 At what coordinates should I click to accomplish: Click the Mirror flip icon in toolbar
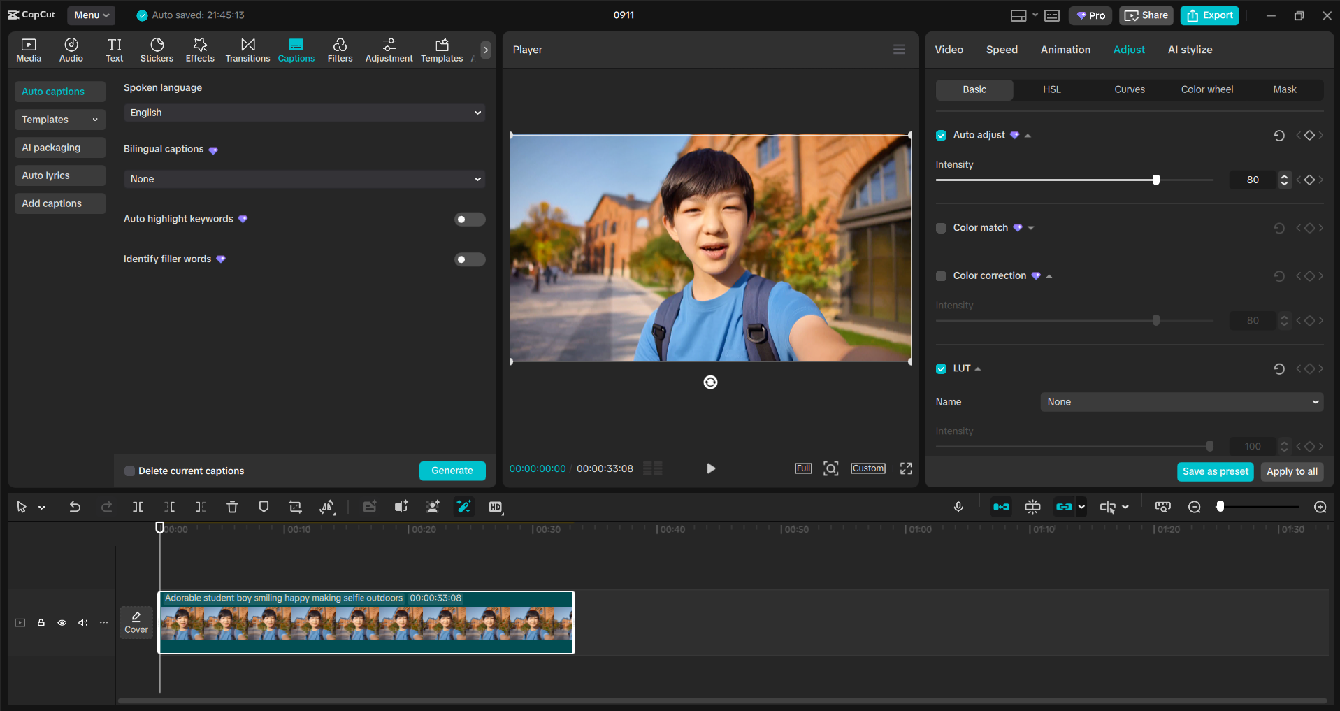coord(326,506)
